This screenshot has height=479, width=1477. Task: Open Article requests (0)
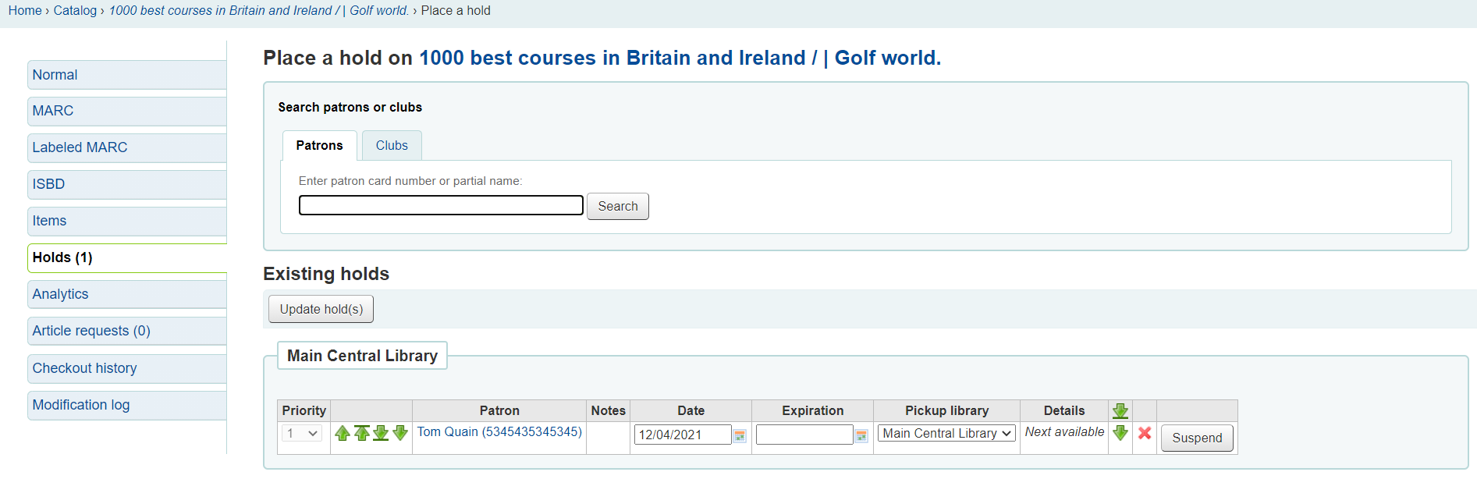pos(127,331)
